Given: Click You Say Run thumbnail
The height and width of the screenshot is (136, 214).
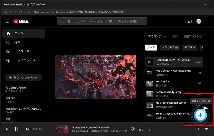Looking at the screenshot, I should click(149, 84).
